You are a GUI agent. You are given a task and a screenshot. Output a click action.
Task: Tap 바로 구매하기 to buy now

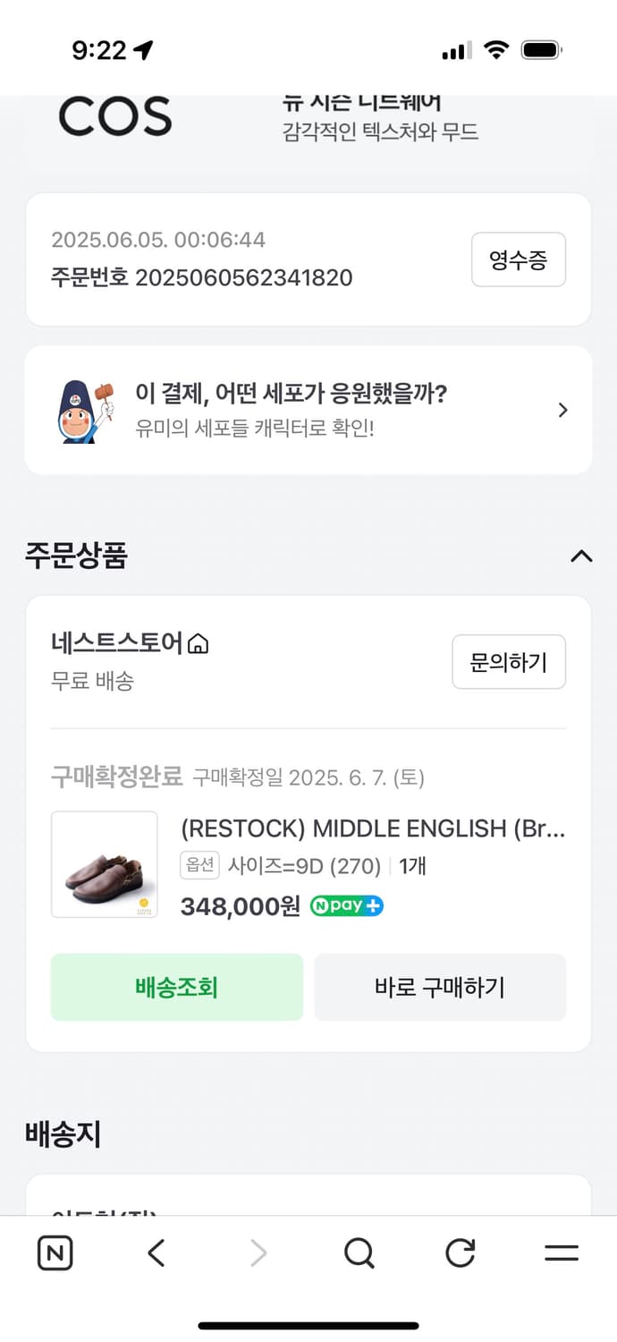click(x=440, y=987)
